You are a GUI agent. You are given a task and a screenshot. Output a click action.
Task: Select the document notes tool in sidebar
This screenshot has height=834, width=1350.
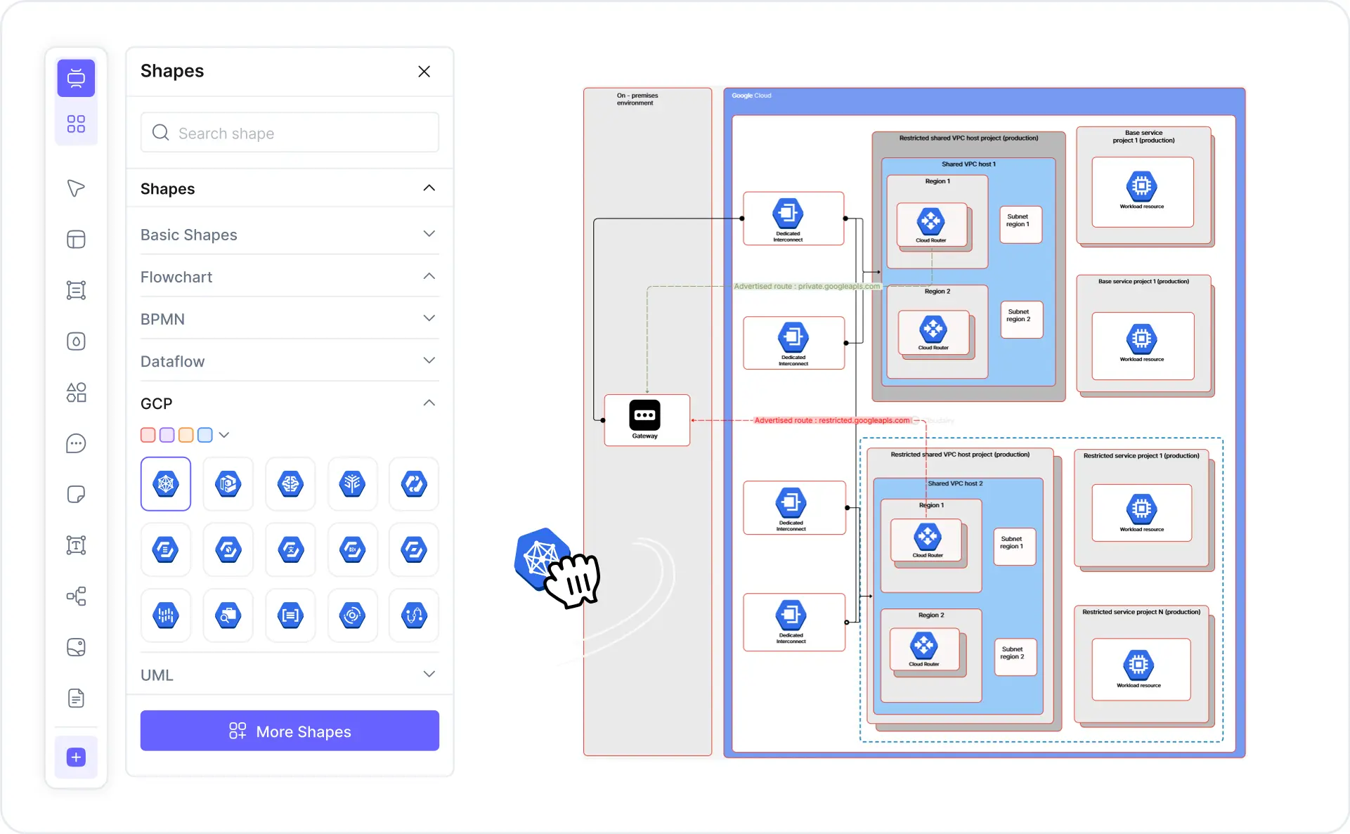tap(76, 698)
